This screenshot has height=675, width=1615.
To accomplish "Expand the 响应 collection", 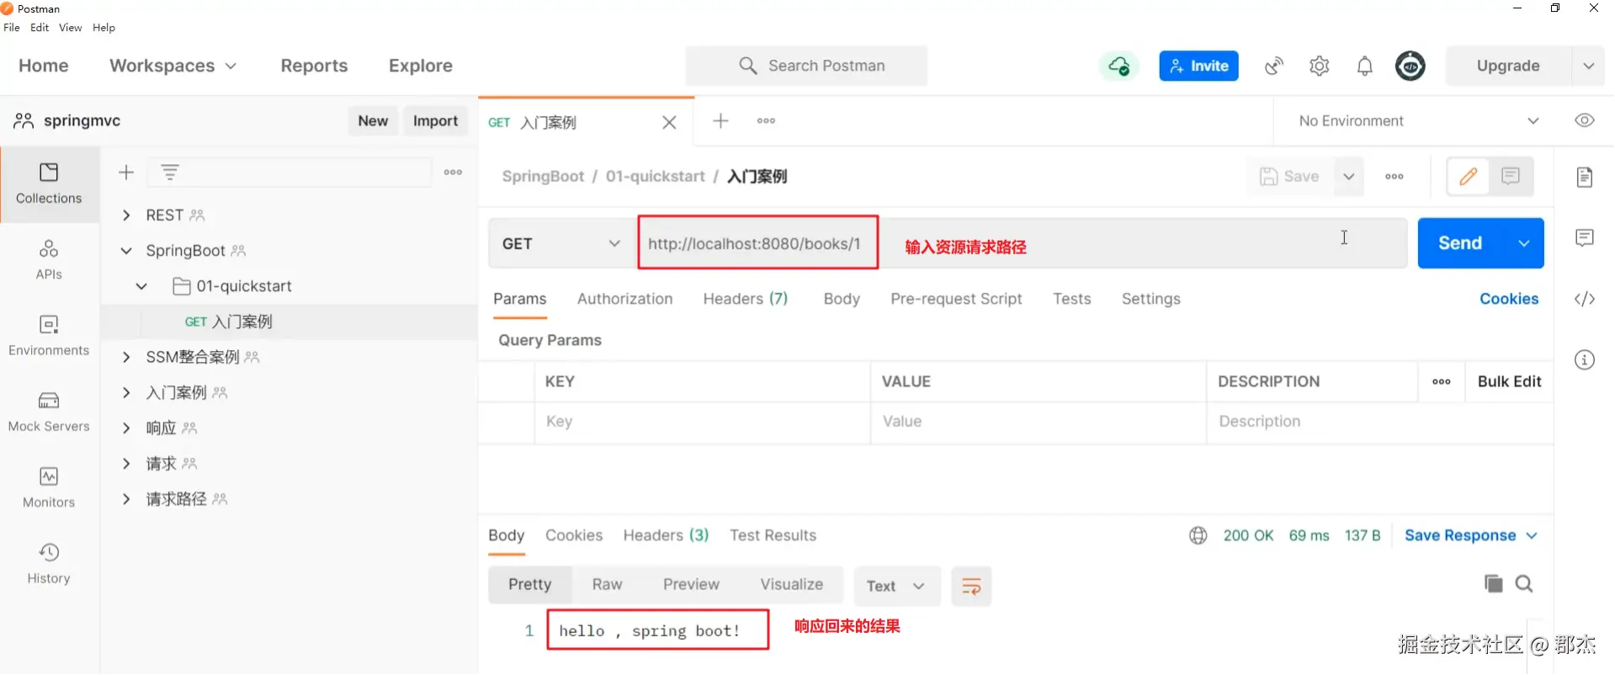I will pos(126,428).
